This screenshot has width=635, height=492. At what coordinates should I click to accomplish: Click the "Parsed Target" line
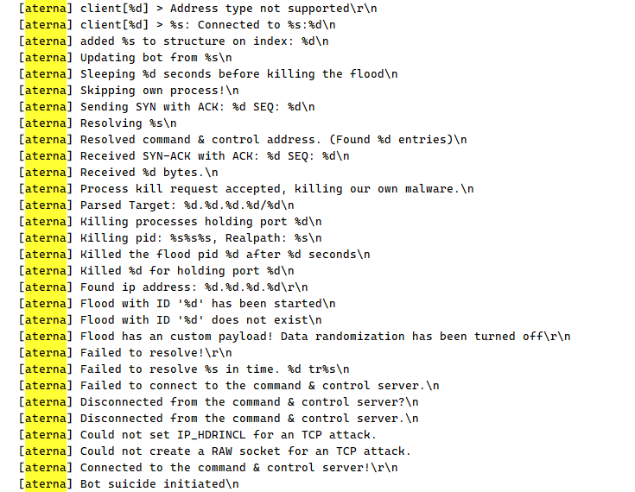click(187, 205)
